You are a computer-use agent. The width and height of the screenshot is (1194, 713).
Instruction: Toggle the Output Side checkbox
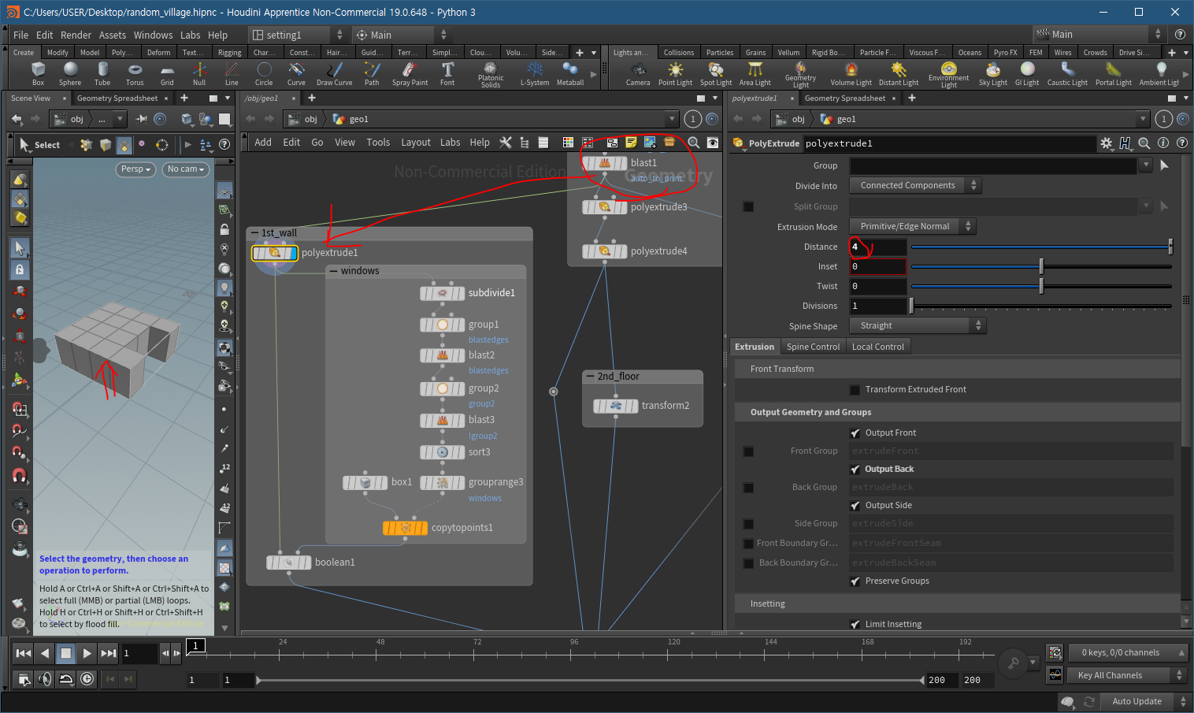[x=855, y=505]
